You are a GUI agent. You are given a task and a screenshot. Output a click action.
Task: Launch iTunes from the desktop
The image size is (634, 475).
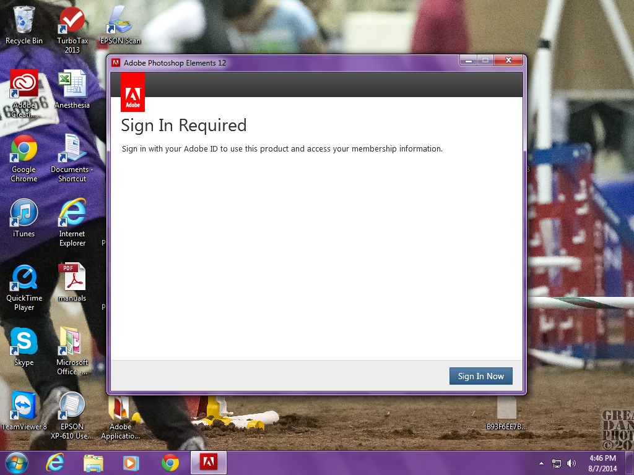tap(24, 213)
